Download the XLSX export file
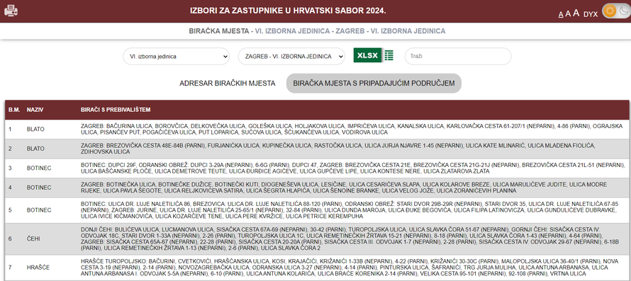This screenshot has width=631, height=281. pos(373,55)
